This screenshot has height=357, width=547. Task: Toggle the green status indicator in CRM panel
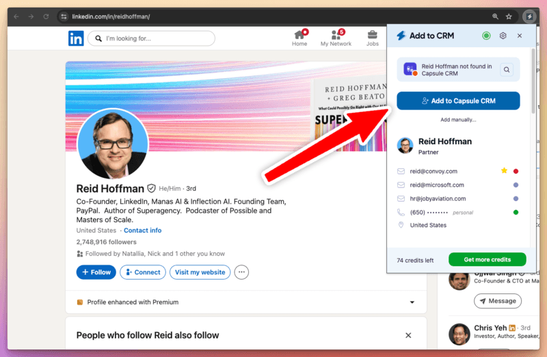pyautogui.click(x=486, y=36)
